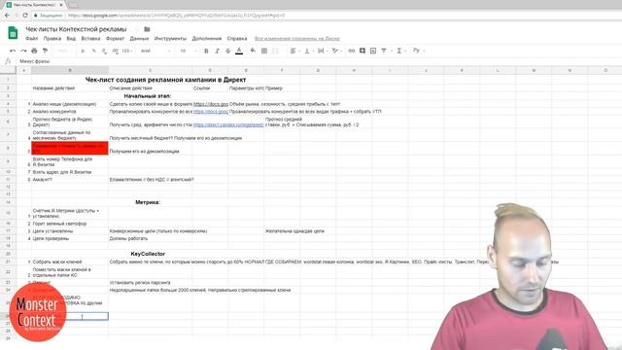The image size is (622, 350).
Task: Open the direct.yandex.ru link
Action: click(x=228, y=124)
